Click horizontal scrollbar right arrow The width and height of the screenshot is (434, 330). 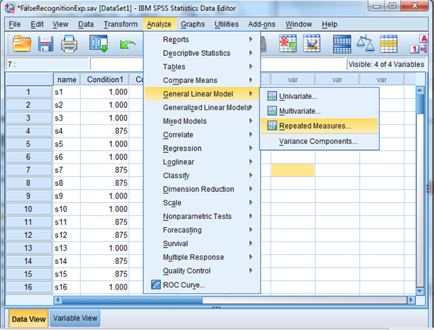point(411,300)
